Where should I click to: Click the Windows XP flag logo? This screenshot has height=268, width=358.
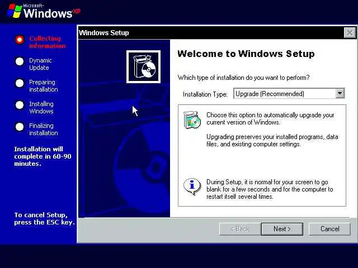click(x=15, y=11)
